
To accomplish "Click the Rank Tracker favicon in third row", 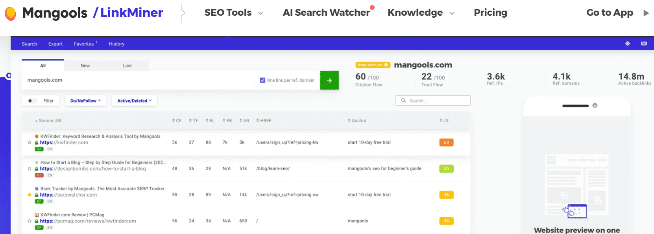I will [37, 189].
